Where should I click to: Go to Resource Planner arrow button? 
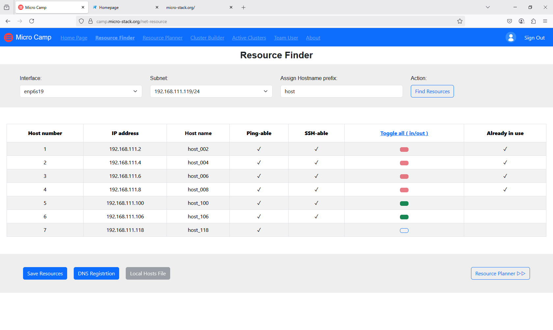pyautogui.click(x=500, y=273)
